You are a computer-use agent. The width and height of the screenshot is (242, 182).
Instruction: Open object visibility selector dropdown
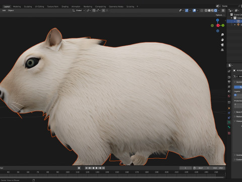pos(181,11)
